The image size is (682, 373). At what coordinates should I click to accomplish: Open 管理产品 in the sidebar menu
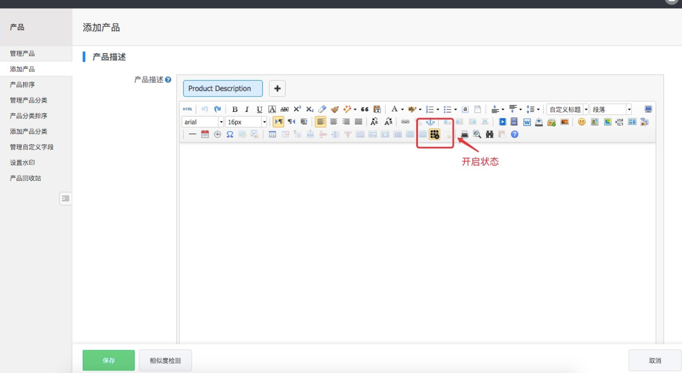tap(22, 54)
